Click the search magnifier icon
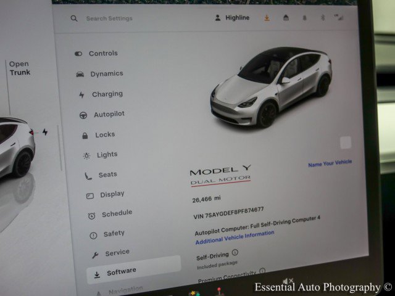 [x=74, y=18]
